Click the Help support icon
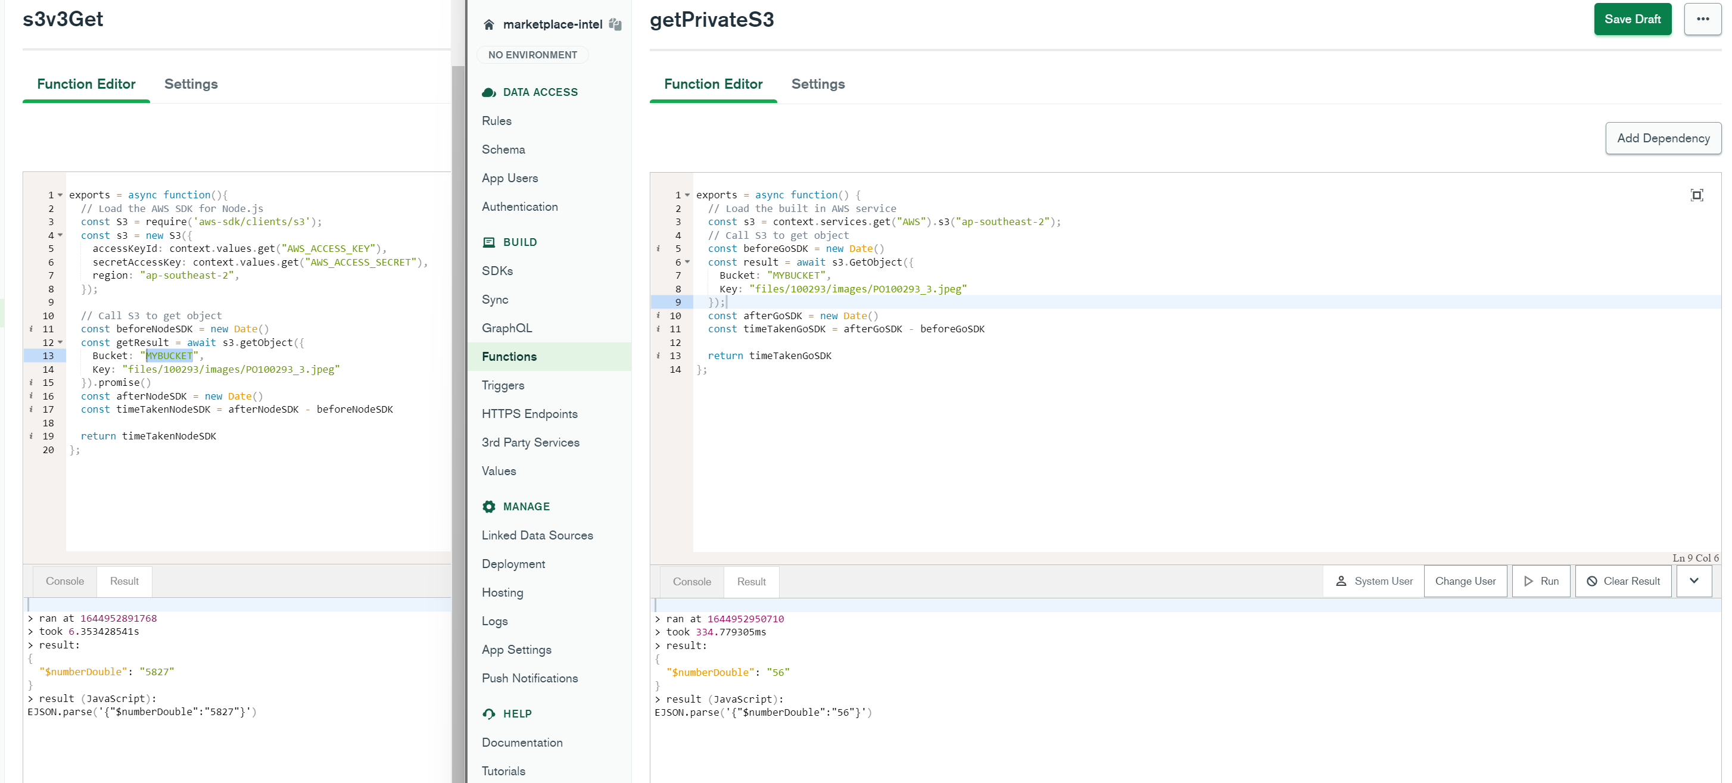The image size is (1732, 783). 489,713
